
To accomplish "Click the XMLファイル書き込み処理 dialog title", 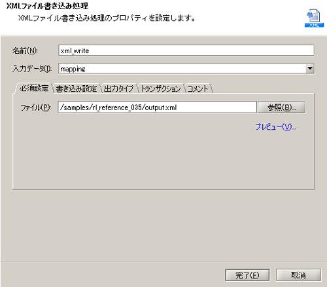I will 47,6.
